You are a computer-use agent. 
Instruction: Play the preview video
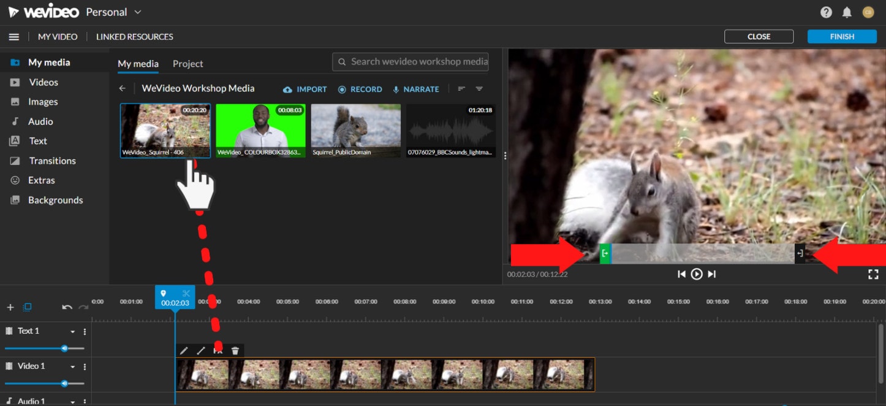697,274
